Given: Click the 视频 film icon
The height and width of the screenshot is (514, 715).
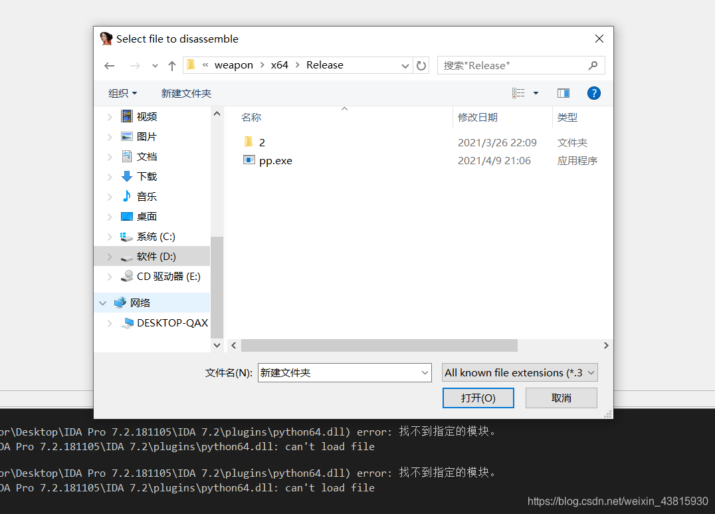Looking at the screenshot, I should [x=127, y=116].
